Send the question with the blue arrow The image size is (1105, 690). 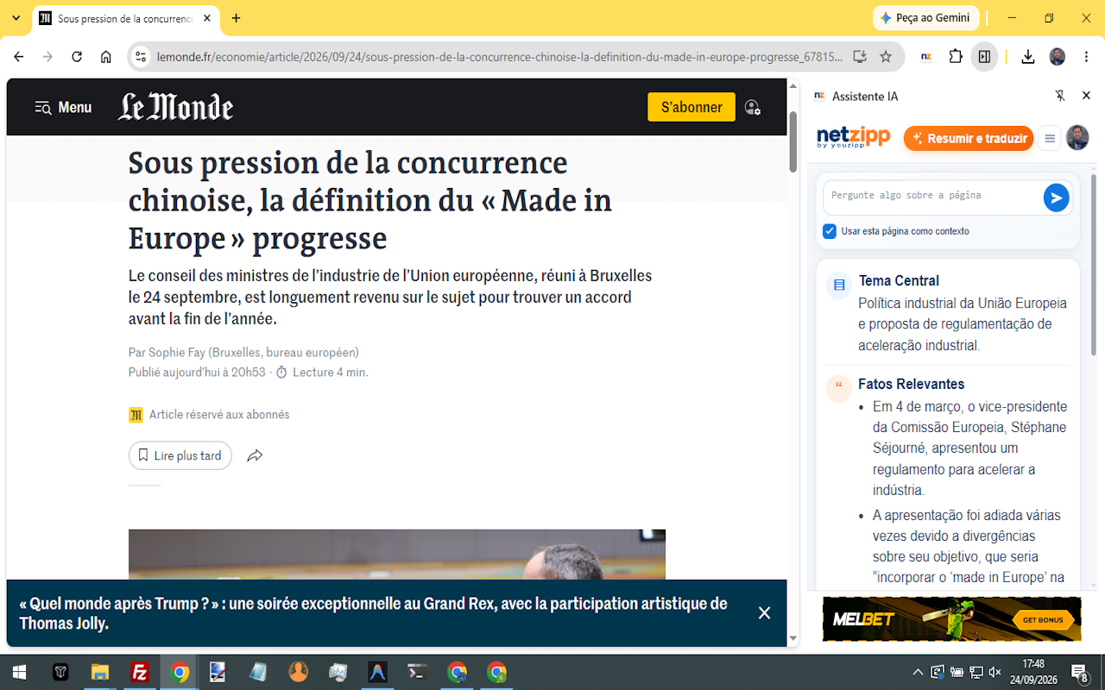click(1056, 198)
